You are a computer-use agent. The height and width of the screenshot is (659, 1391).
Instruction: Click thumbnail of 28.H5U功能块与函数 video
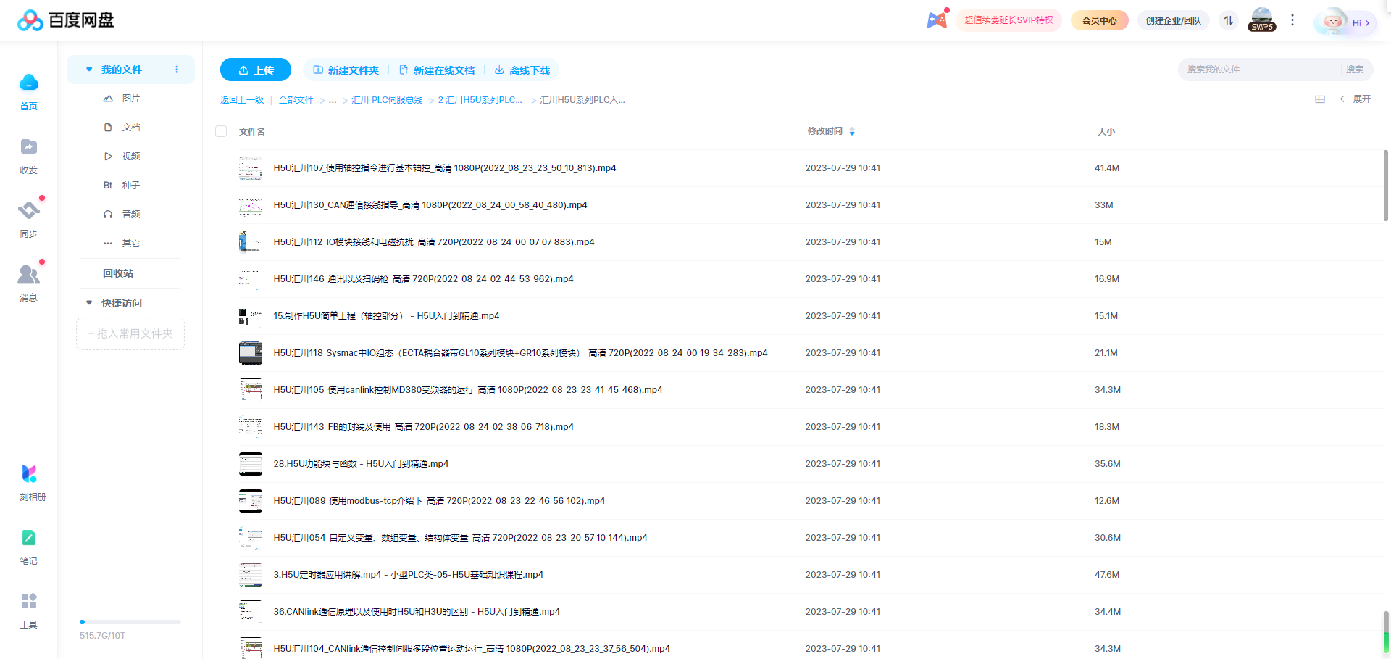tap(251, 464)
